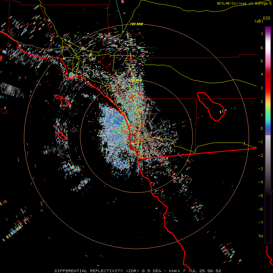Click the 100 NMI range ring label
Viewport: 273px width, 273px height.
136,24
